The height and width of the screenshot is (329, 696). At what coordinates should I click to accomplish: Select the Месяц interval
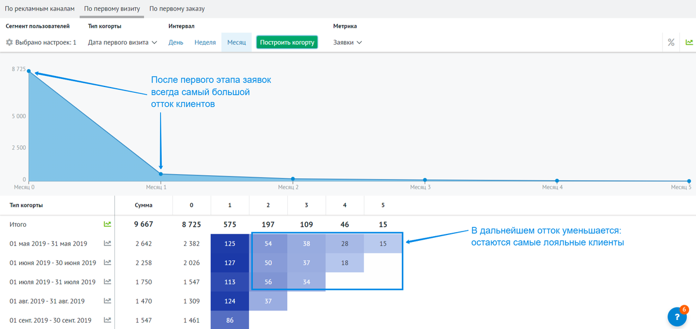point(237,42)
